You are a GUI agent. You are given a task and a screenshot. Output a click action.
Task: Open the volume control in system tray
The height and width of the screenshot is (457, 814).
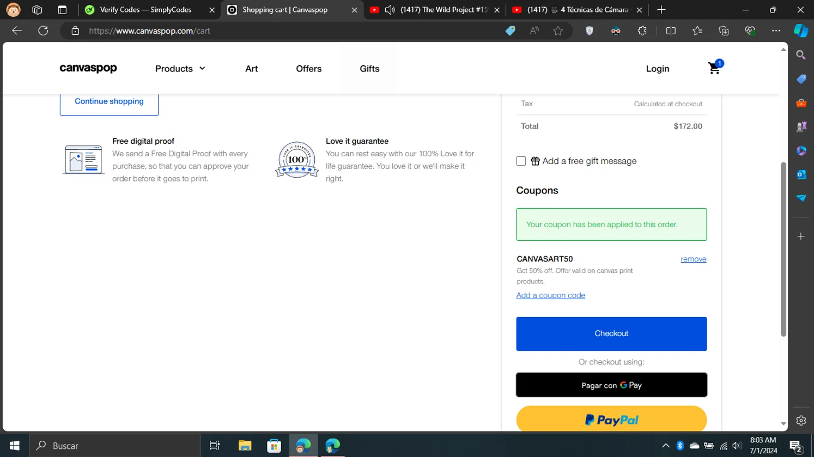pyautogui.click(x=736, y=446)
